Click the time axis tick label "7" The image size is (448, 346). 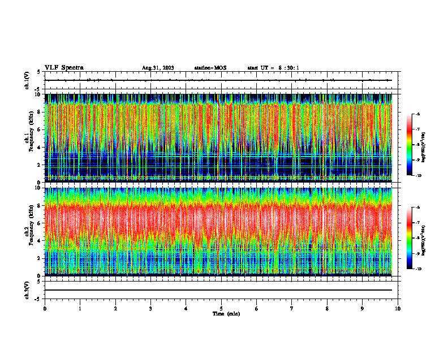(x=292, y=309)
